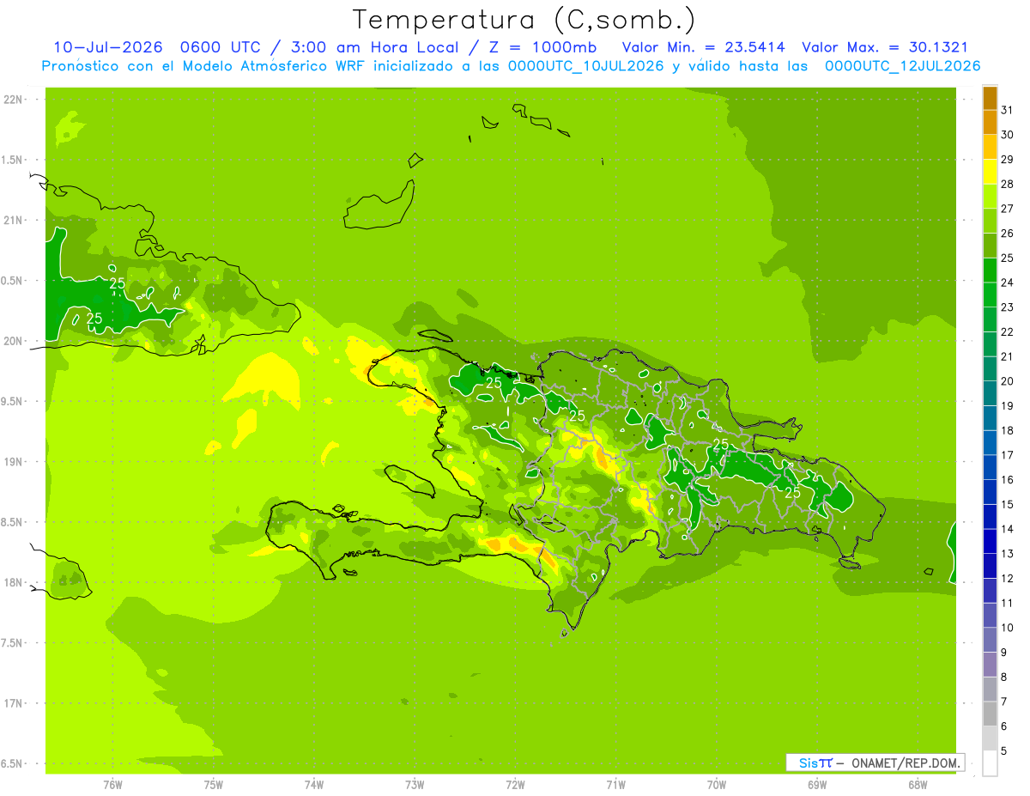Pick the yellow swatch between 28 and 29

(990, 172)
